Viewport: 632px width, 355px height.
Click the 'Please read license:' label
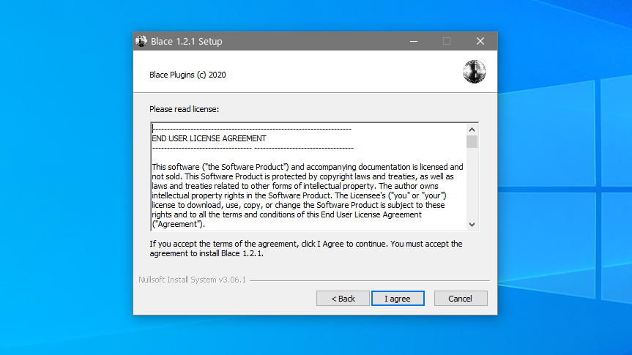coord(185,109)
